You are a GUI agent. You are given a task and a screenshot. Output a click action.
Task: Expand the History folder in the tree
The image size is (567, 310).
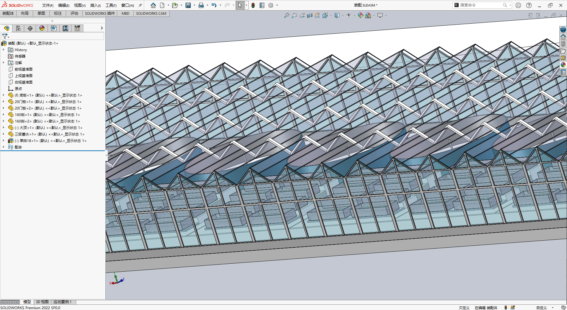(x=4, y=50)
